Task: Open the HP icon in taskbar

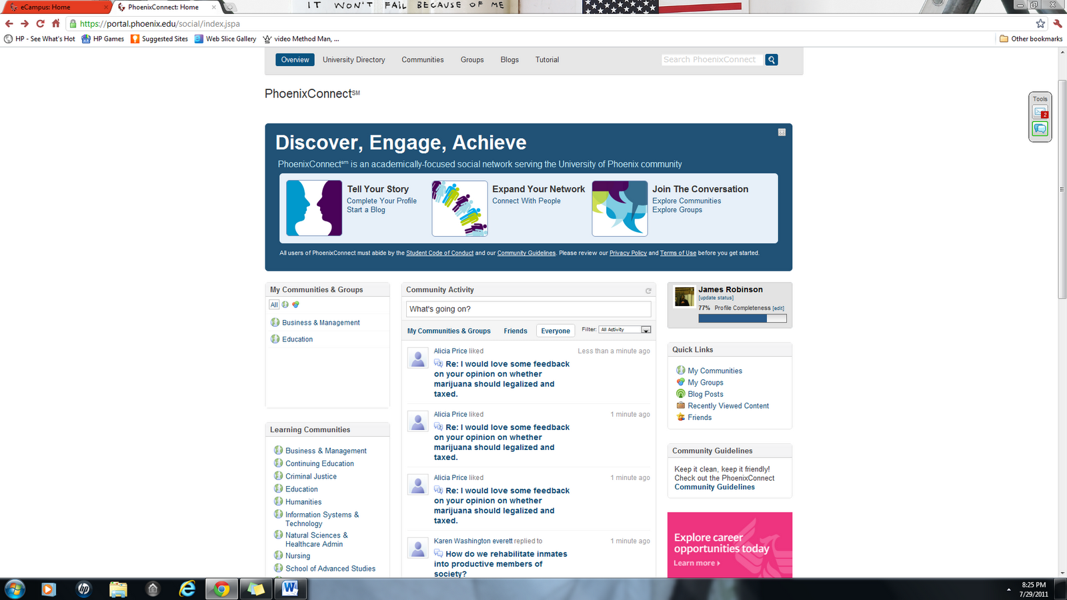Action: [x=83, y=589]
